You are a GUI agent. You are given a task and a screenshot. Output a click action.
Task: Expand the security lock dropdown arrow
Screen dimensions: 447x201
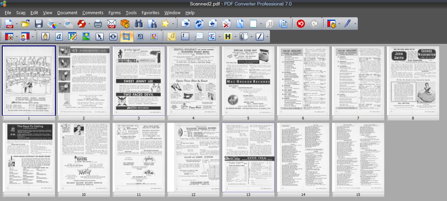point(338,24)
